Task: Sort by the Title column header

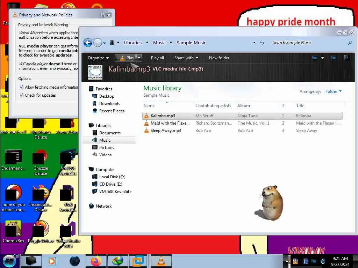Action: [319, 105]
